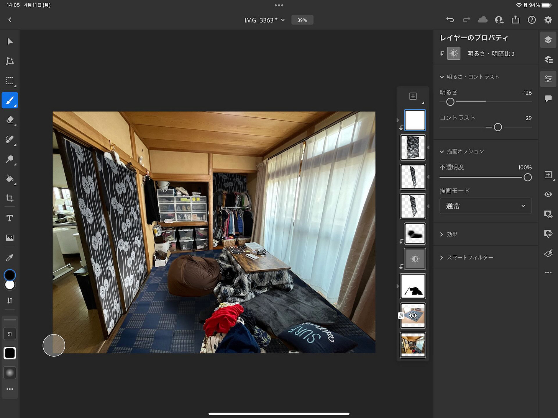Viewport: 558px width, 418px height.
Task: Open the Comments panel
Action: click(548, 98)
